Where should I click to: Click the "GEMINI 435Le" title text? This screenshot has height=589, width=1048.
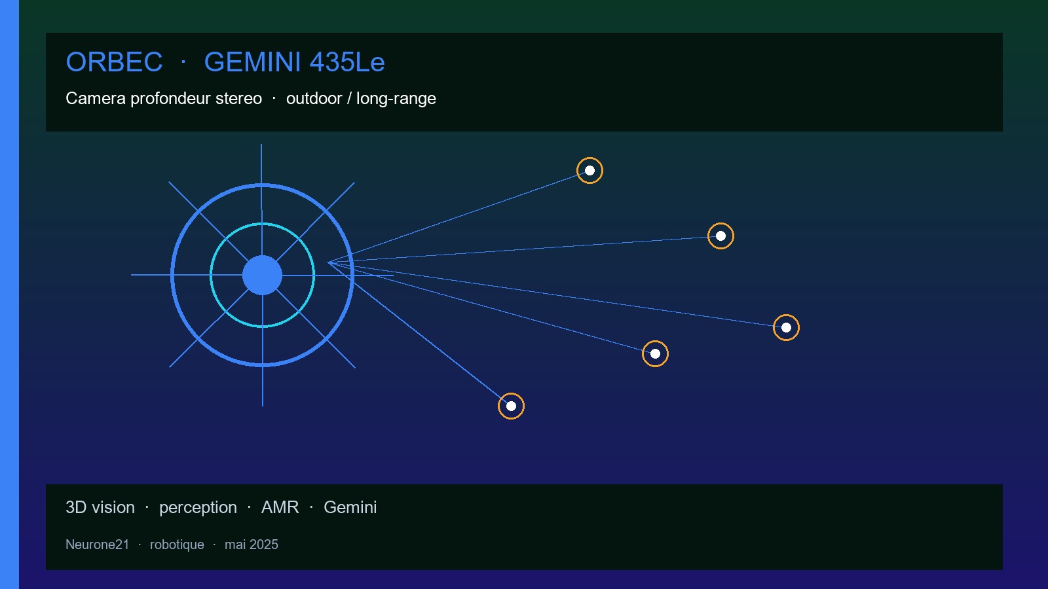pos(294,62)
